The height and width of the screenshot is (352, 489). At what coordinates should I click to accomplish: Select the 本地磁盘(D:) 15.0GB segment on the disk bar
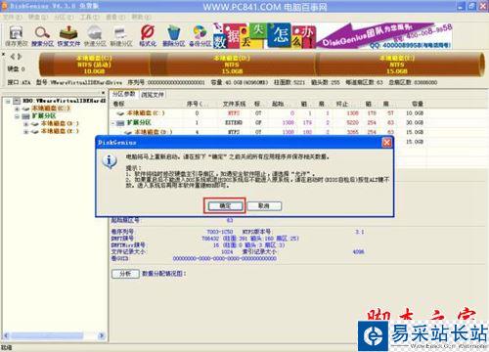(x=232, y=65)
